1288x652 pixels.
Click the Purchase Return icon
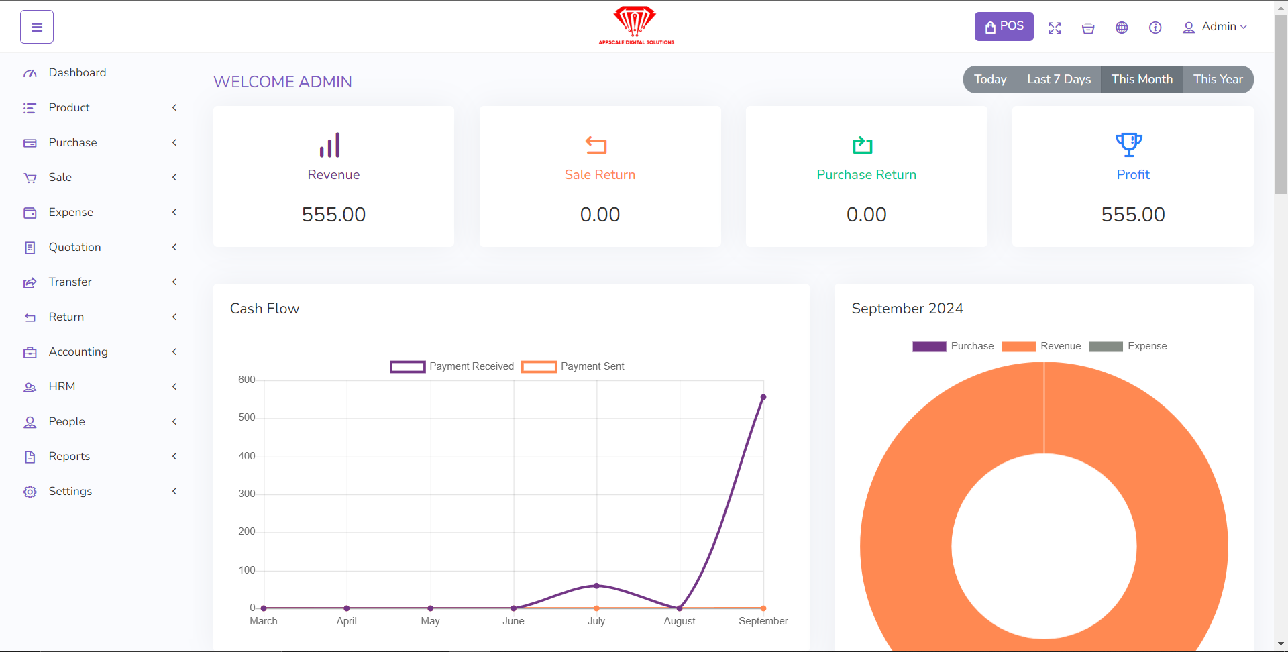[863, 145]
